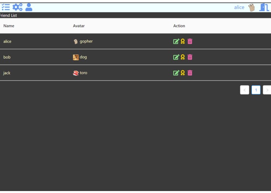Open the user profile icon in header

(x=29, y=7)
